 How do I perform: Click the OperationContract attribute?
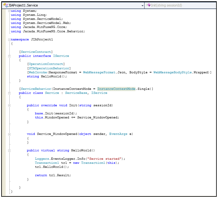pyautogui.click(x=46, y=64)
